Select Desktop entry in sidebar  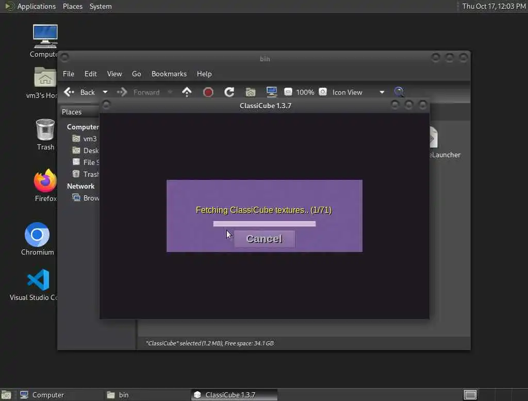pyautogui.click(x=86, y=151)
